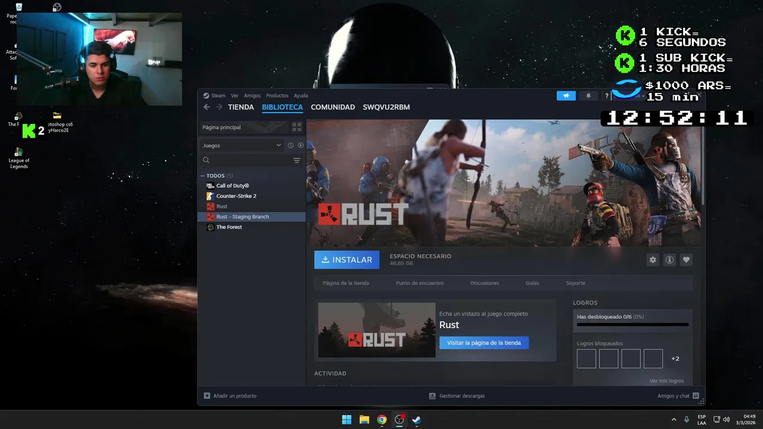
Task: Select Rust - Staging Branch entry
Action: (x=251, y=216)
